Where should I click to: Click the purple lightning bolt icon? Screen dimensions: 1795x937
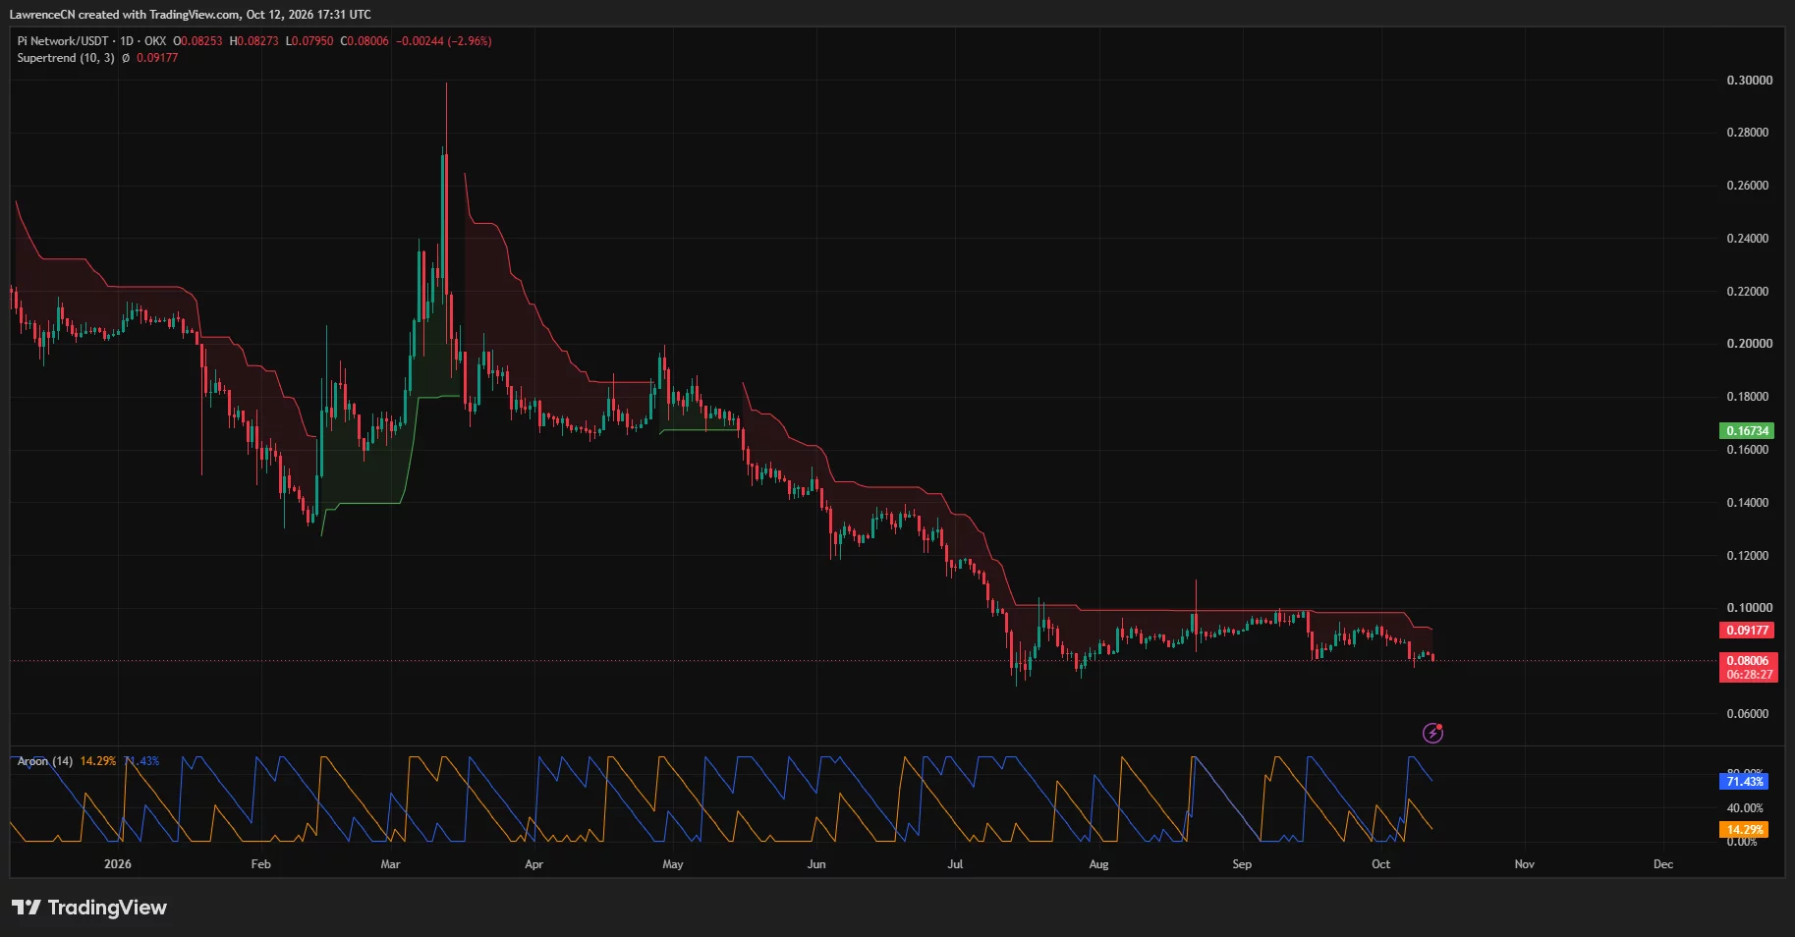pos(1432,733)
